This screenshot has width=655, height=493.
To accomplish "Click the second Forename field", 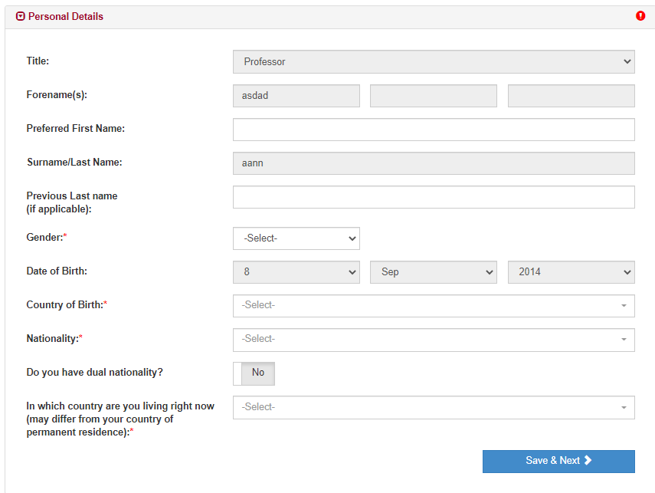I will tap(434, 96).
